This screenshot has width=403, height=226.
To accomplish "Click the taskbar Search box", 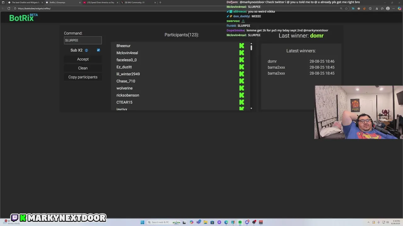I will (164, 222).
